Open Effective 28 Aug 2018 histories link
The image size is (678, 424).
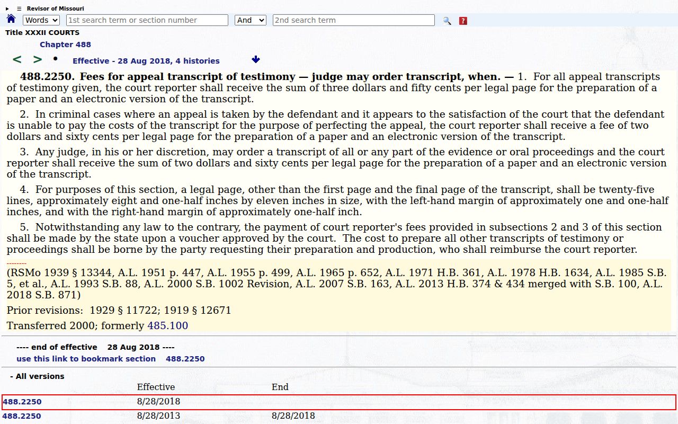pos(146,61)
